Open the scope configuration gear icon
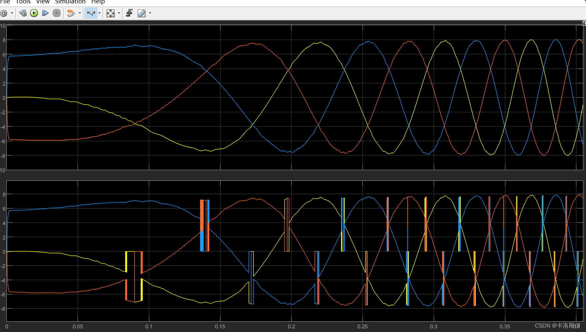The height and width of the screenshot is (332, 586). click(4, 13)
